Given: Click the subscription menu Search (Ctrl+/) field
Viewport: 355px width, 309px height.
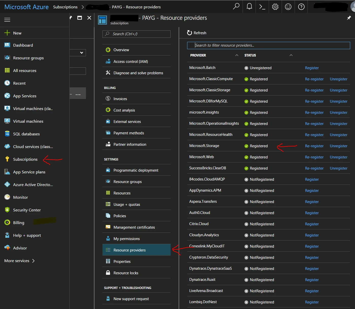Looking at the screenshot, I should [136, 34].
